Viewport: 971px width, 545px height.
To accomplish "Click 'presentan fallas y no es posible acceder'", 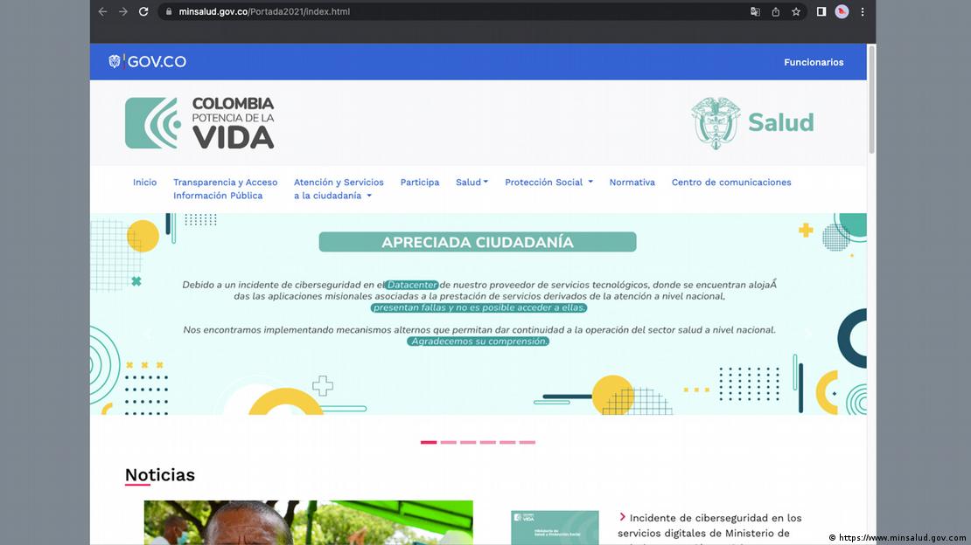I will coord(479,307).
